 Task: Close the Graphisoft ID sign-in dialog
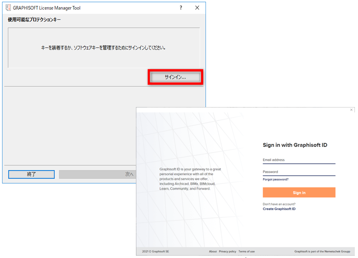click(351, 110)
